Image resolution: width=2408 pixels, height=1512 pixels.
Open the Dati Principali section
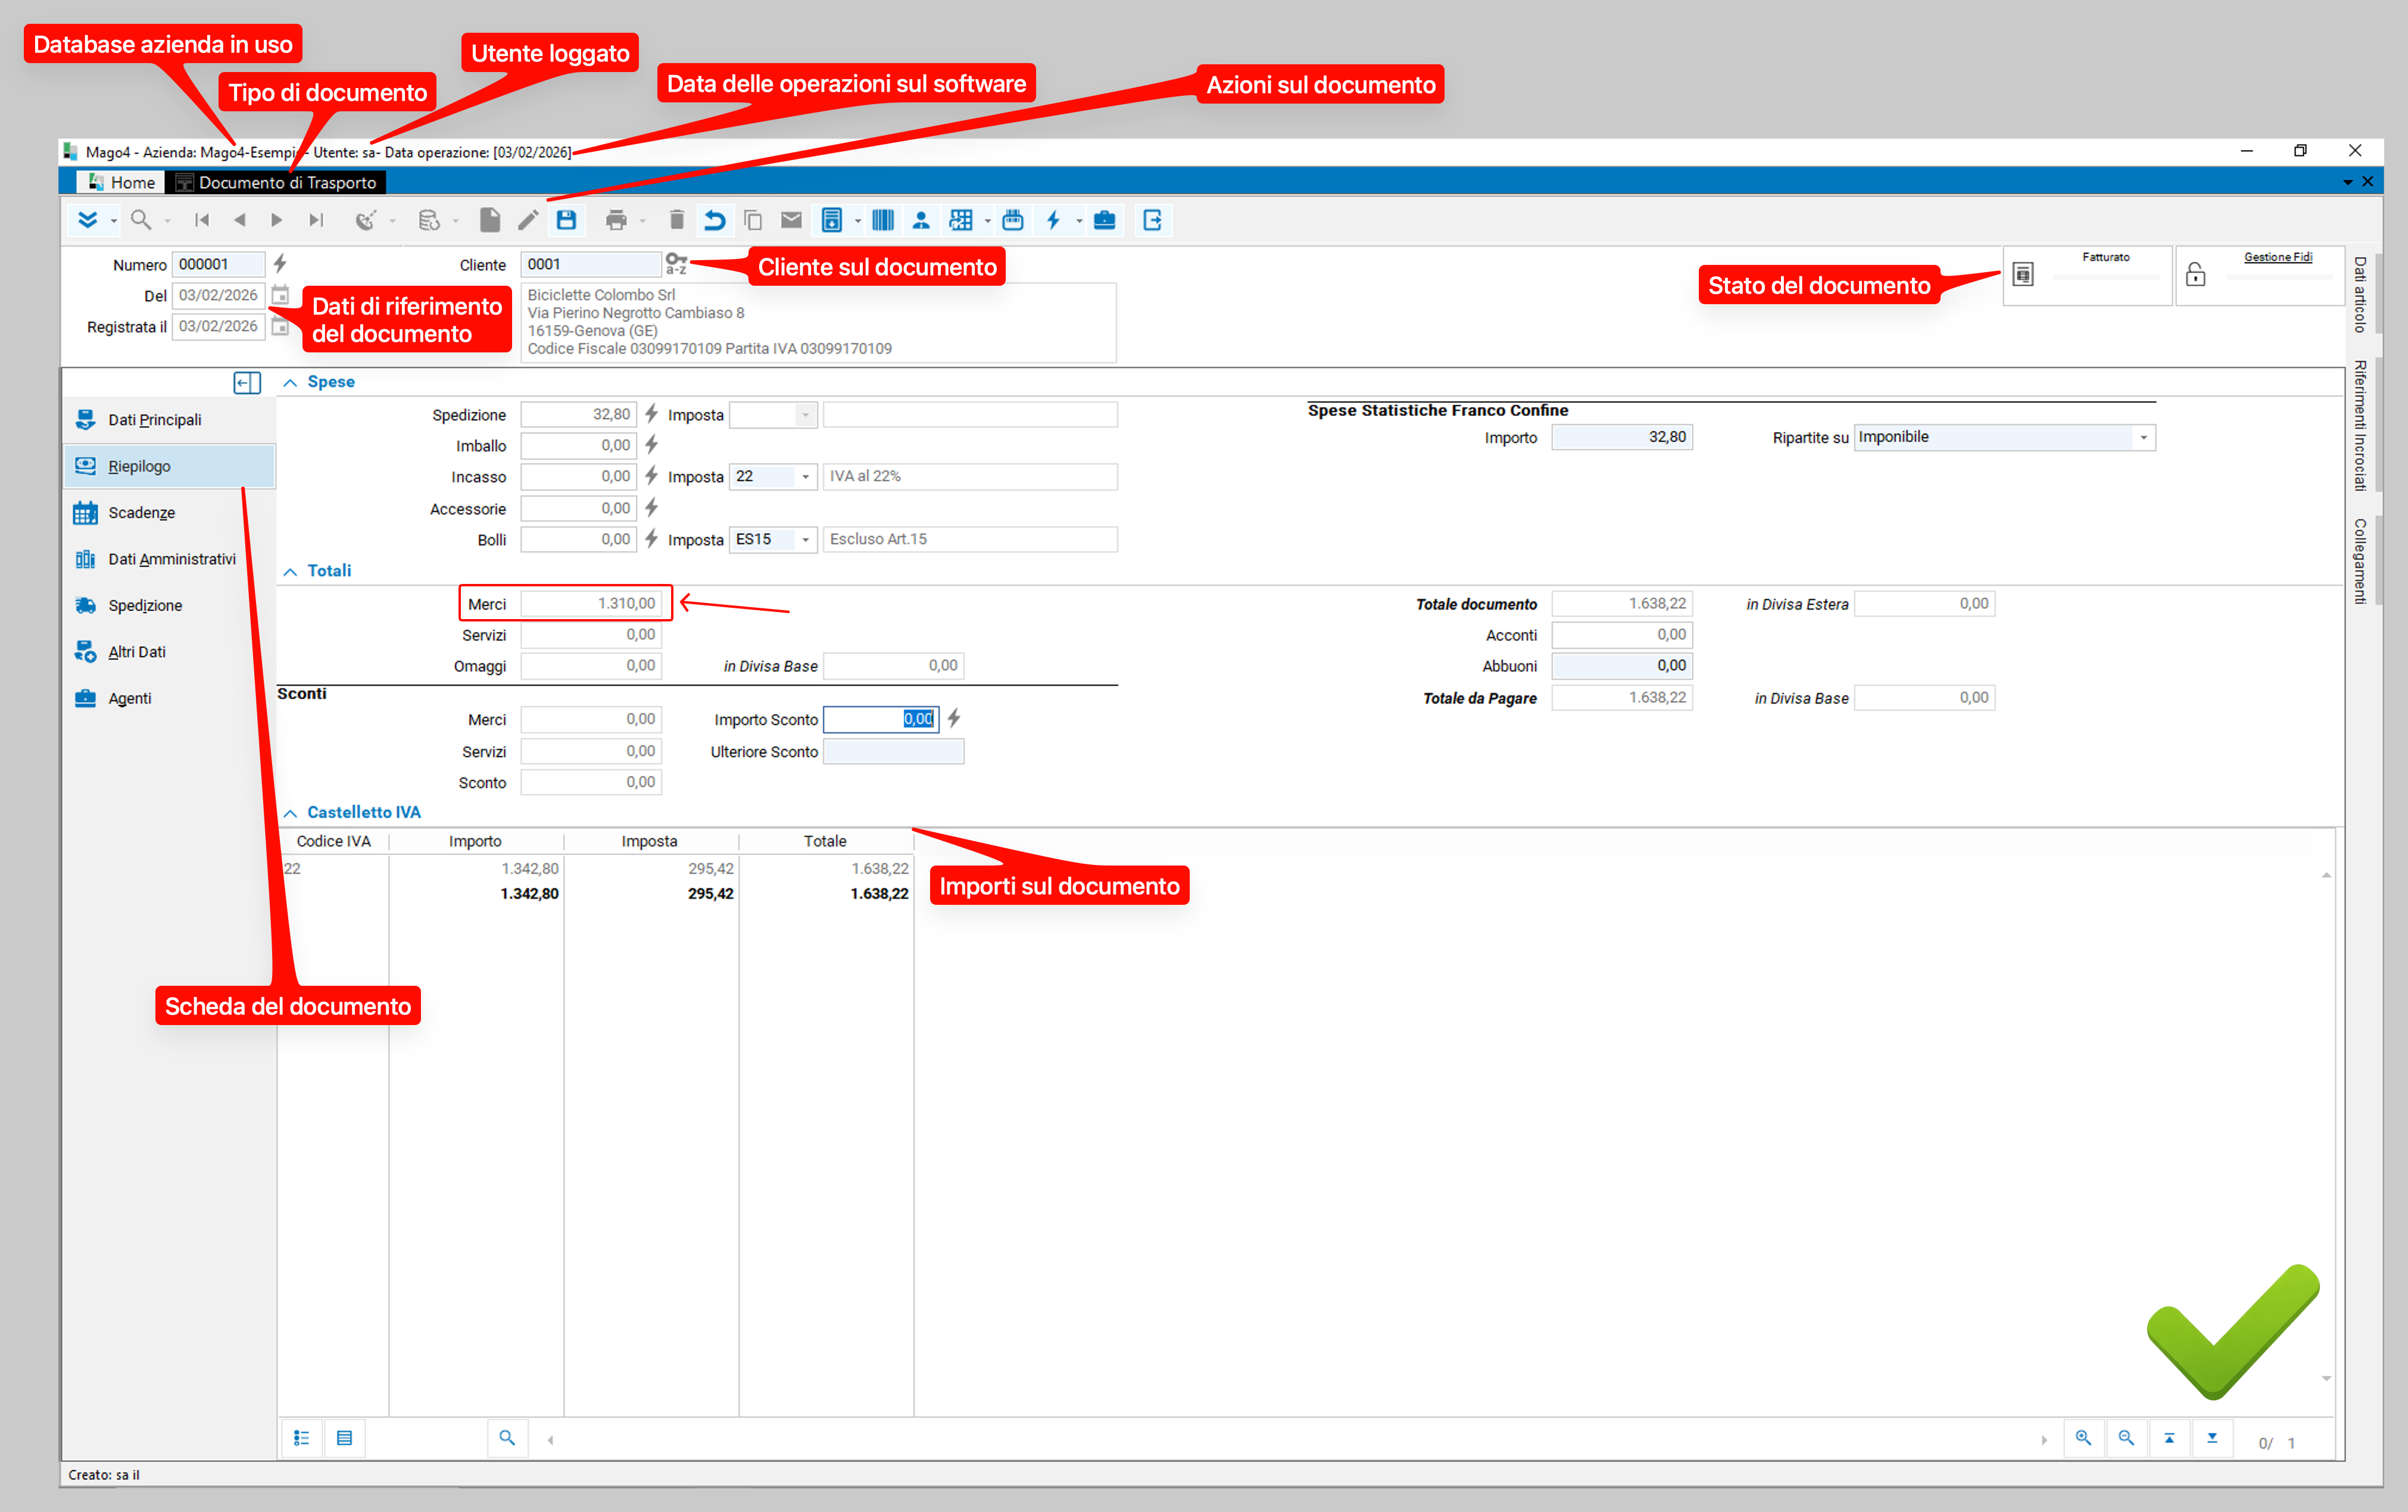click(169, 420)
